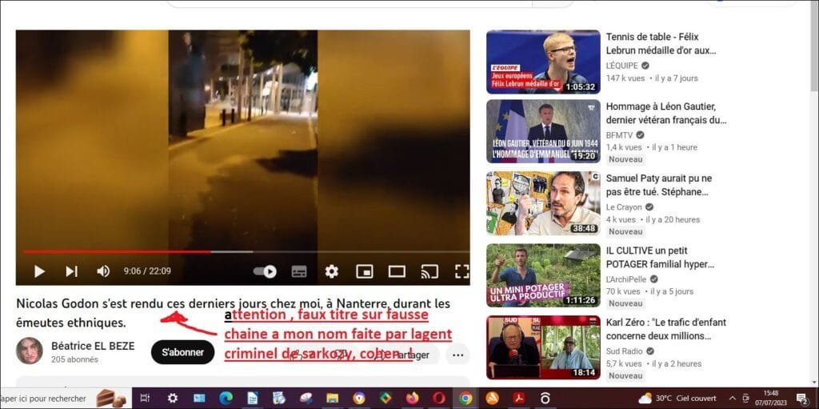819x409 pixels.
Task: Open video settings gear menu
Action: coord(331,271)
